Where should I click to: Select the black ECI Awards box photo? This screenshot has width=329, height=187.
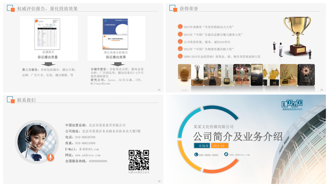pos(257,75)
